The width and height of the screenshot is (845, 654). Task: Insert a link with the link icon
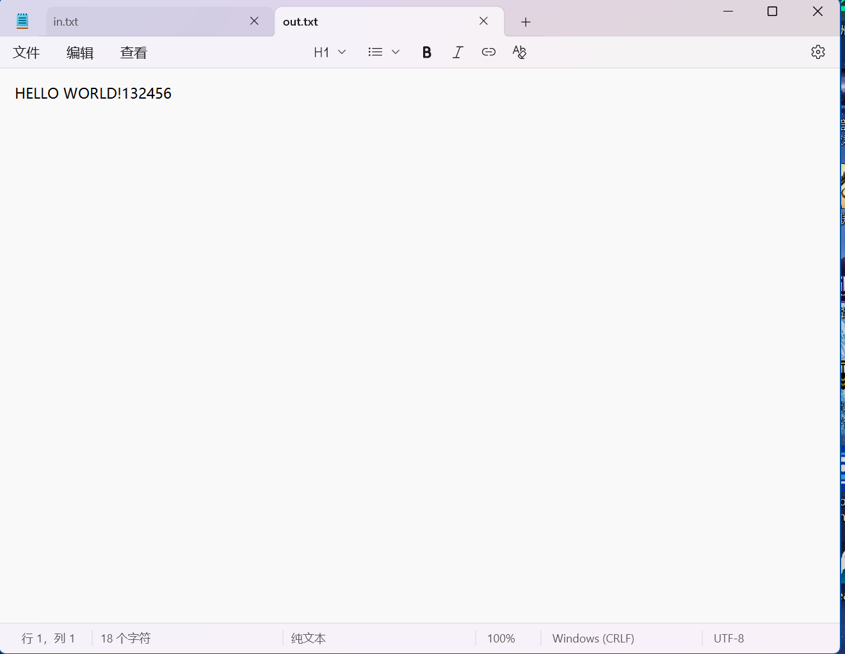click(x=488, y=52)
